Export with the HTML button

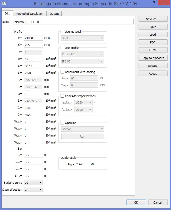pos(153,50)
